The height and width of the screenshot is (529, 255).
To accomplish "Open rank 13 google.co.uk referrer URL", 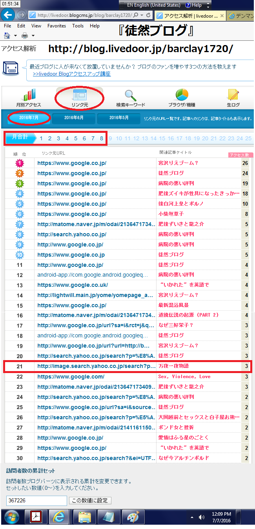I will (73, 285).
